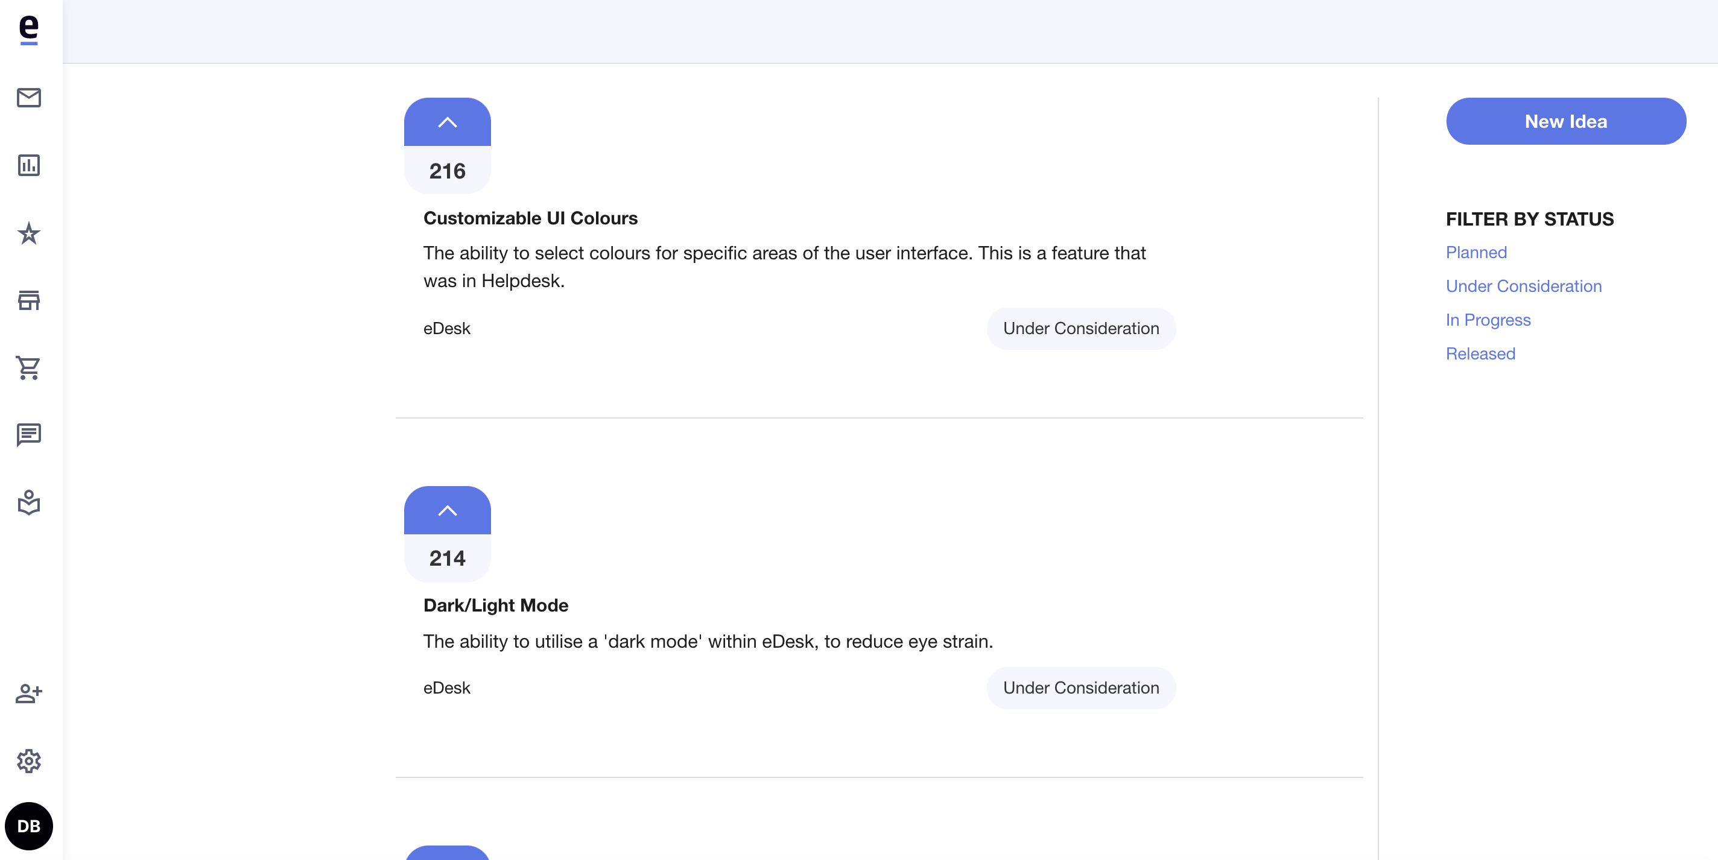This screenshot has width=1718, height=860.
Task: Open the Insights bar chart icon
Action: pos(29,165)
